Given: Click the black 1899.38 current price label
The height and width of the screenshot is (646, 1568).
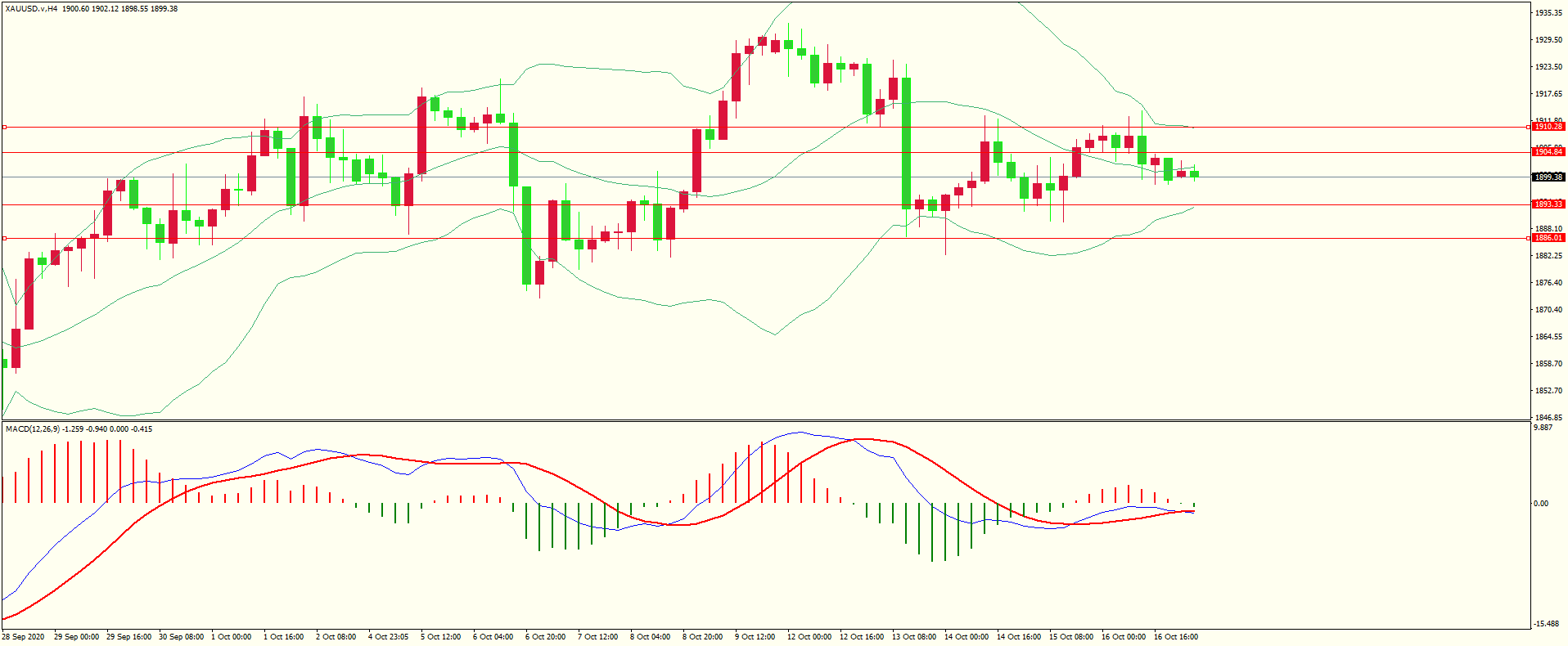Looking at the screenshot, I should click(1548, 177).
